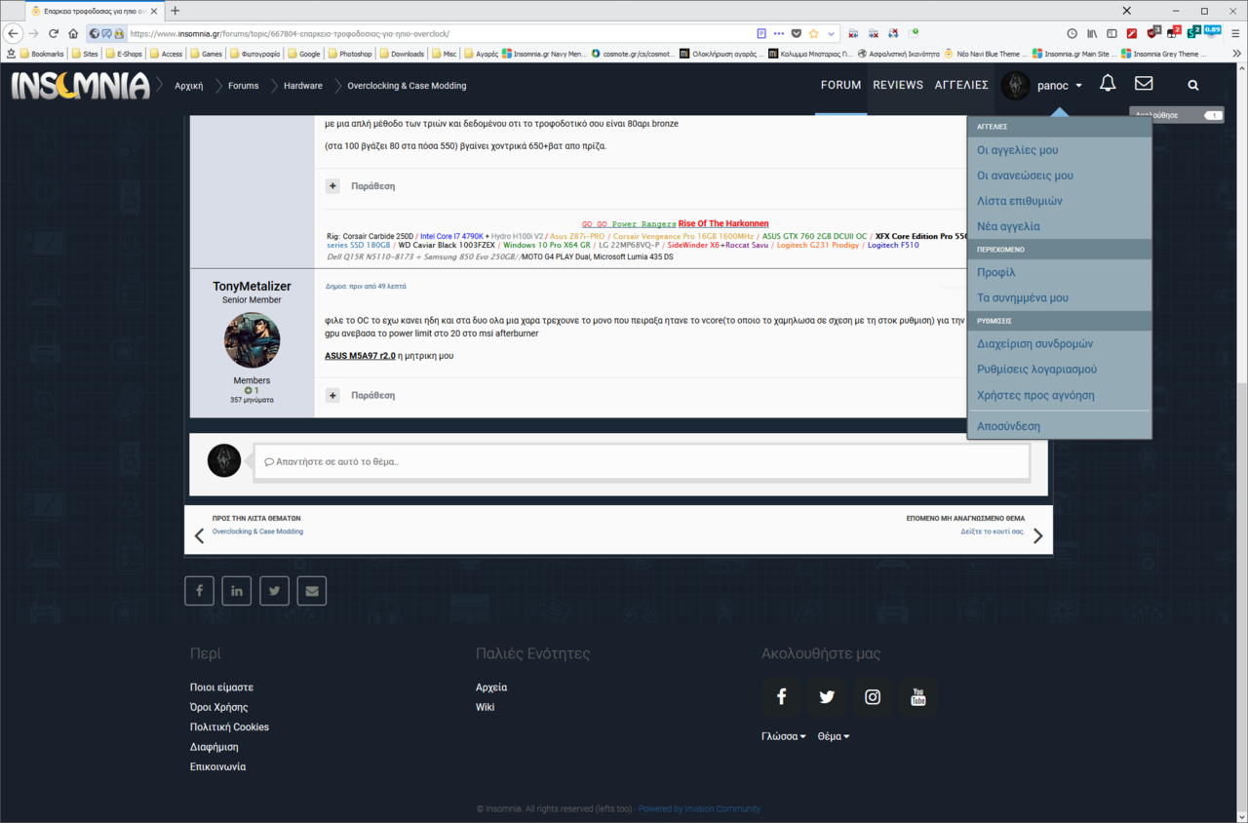Open Insomnia's Facebook page in footer
1248x823 pixels.
[x=781, y=697]
